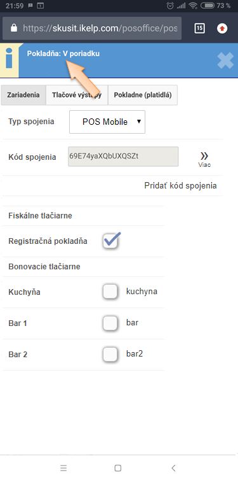Image resolution: width=238 pixels, height=482 pixels.
Task: Open the Typ spojenia POS Mobile dropdown
Action: 107,122
